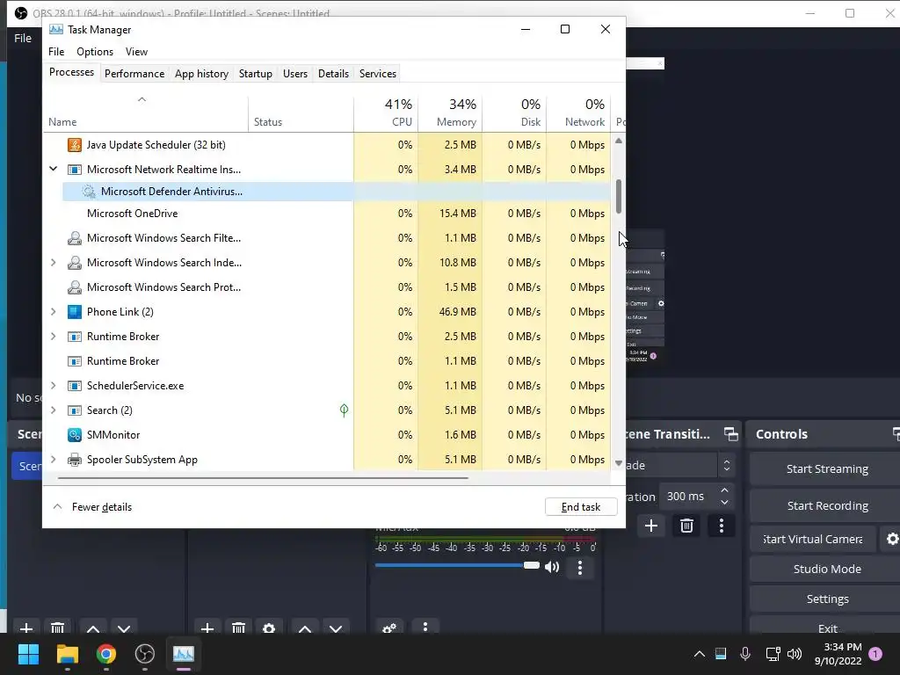This screenshot has width=900, height=675.
Task: Collapse Task Manager with Fewer details
Action: (x=92, y=507)
